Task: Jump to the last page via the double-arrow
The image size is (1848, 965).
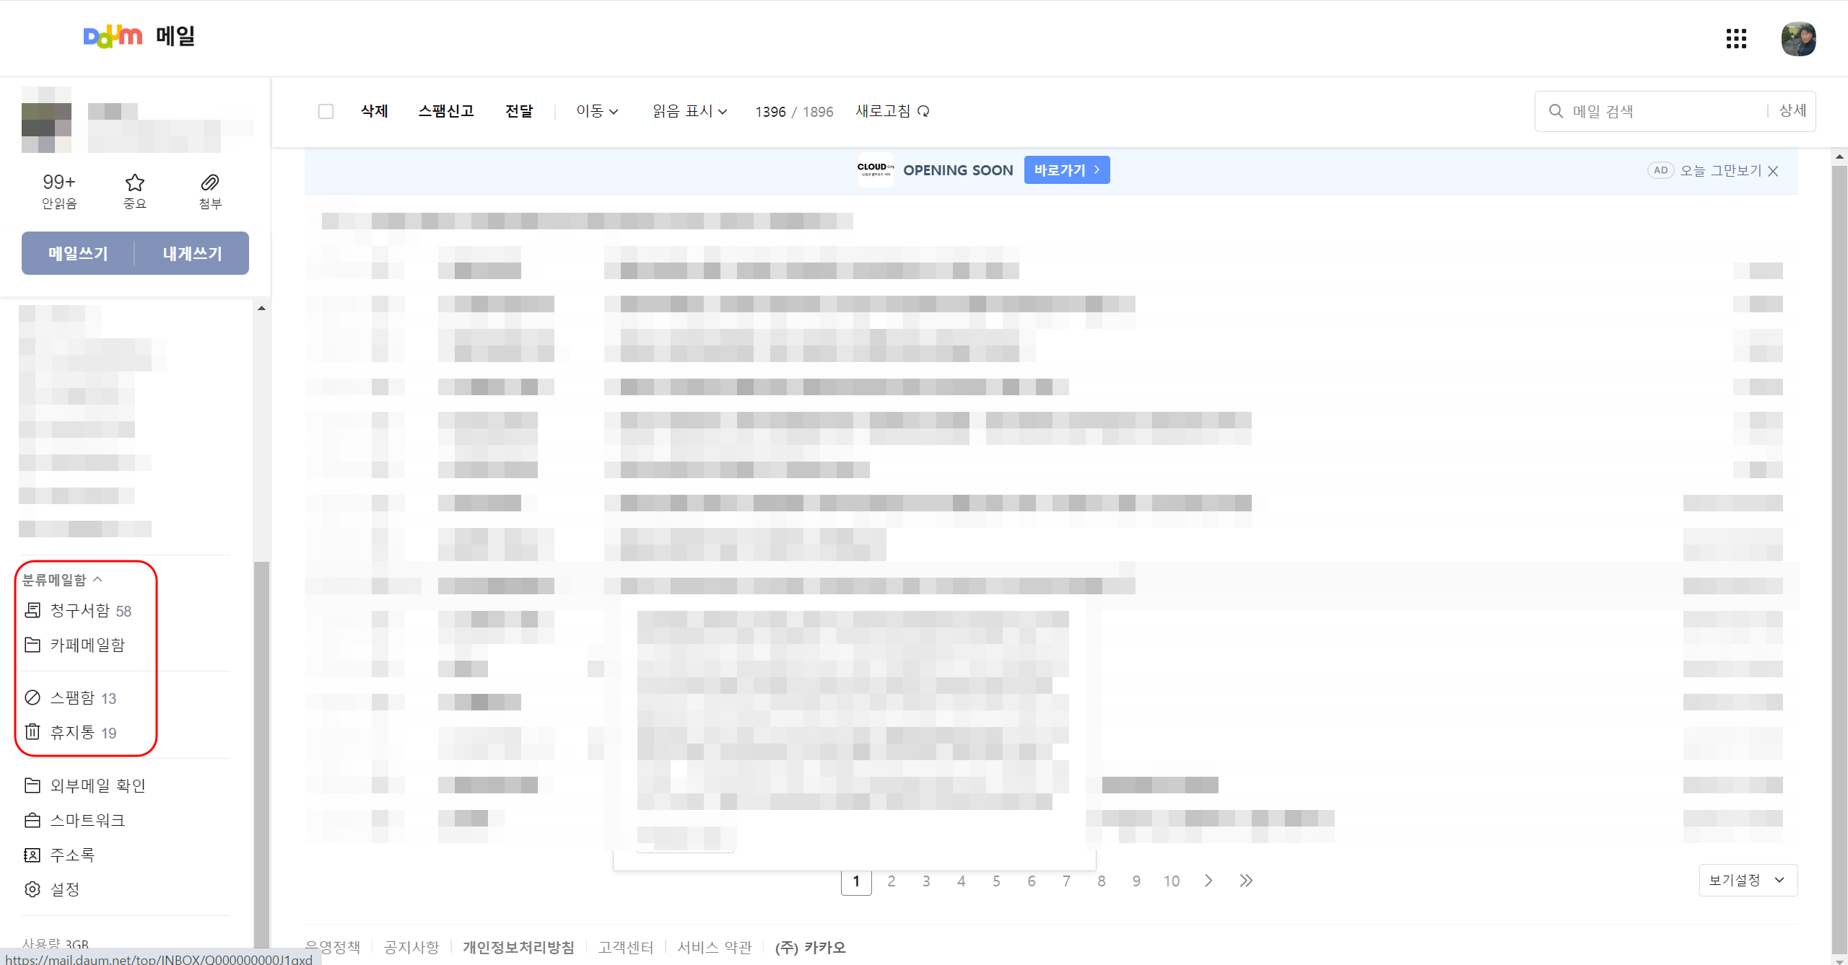Action: pos(1246,881)
